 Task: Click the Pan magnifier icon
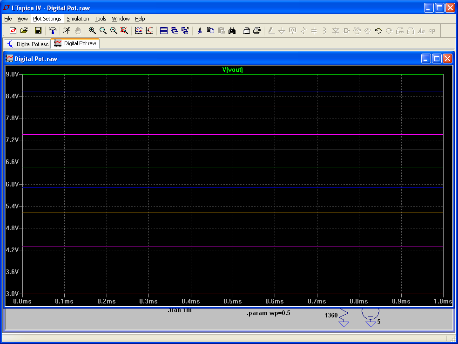click(x=103, y=30)
